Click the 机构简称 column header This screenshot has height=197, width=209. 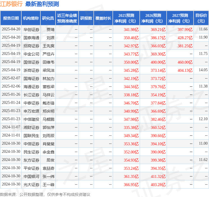click(x=31, y=18)
